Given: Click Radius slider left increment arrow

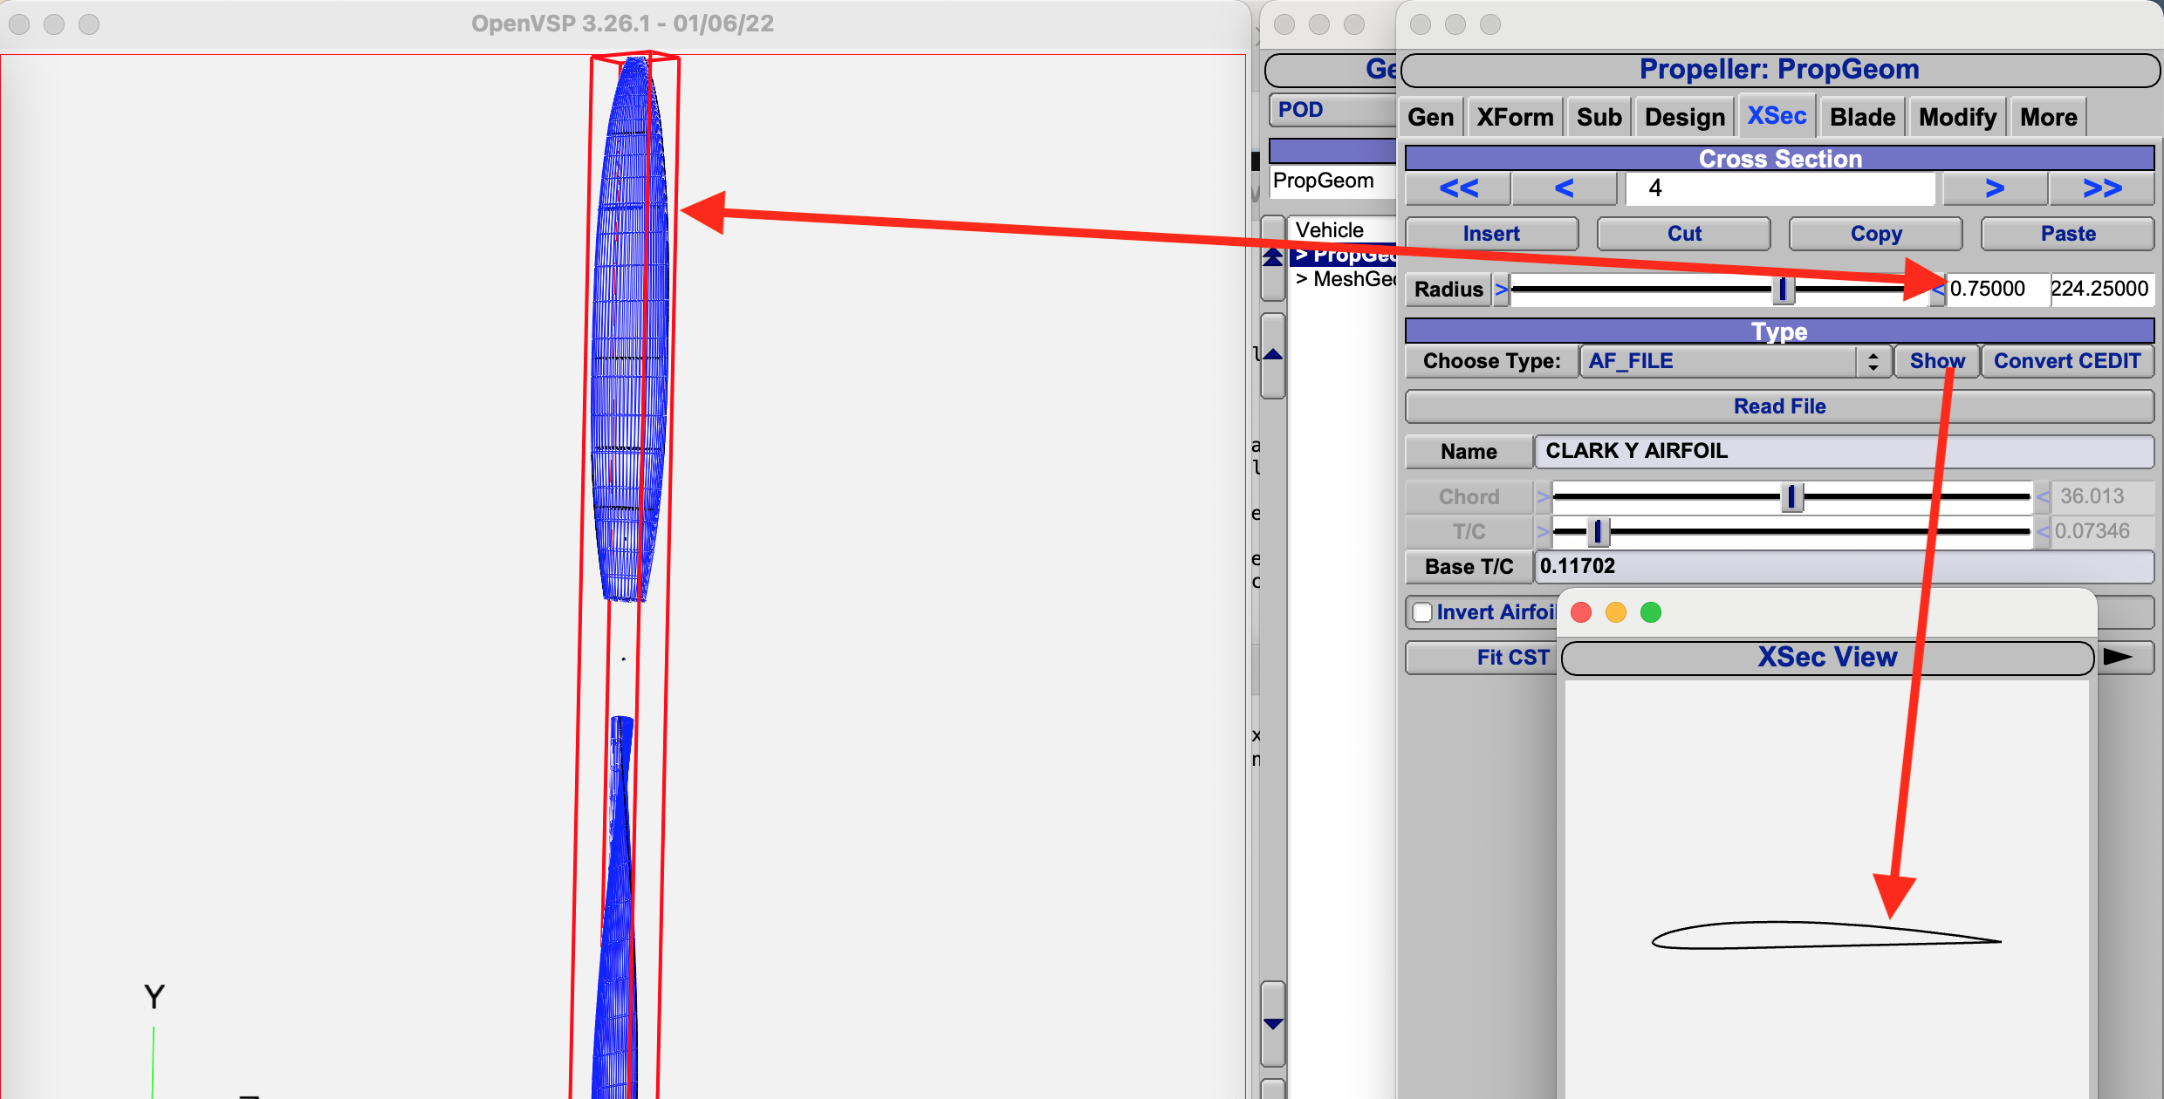Looking at the screenshot, I should click(1501, 290).
